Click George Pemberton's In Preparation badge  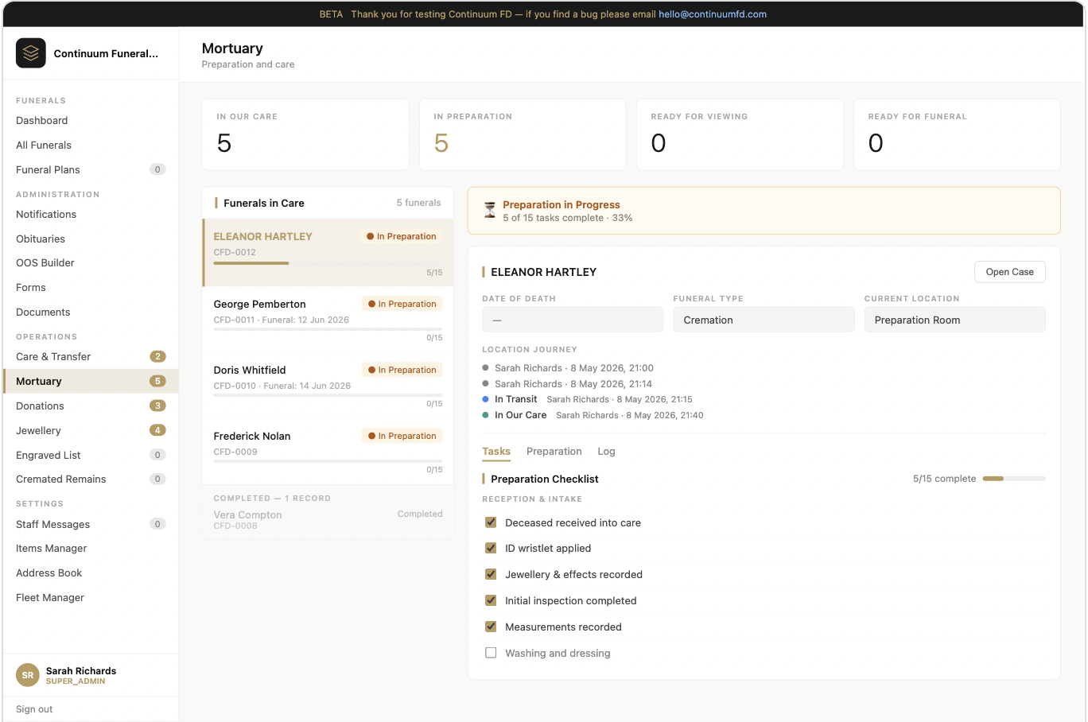coord(402,304)
